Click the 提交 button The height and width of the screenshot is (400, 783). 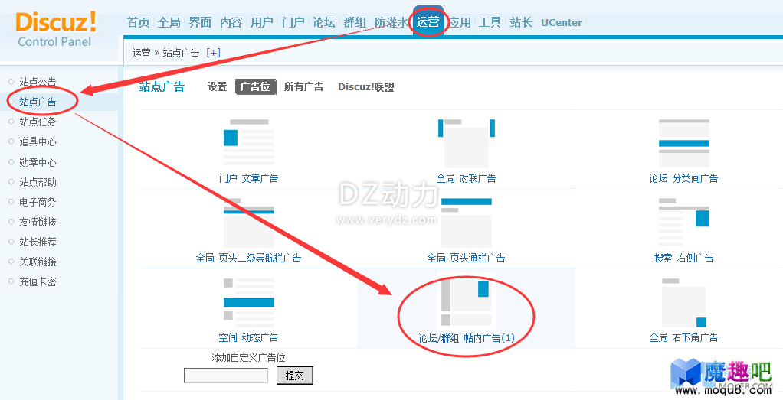click(x=295, y=376)
